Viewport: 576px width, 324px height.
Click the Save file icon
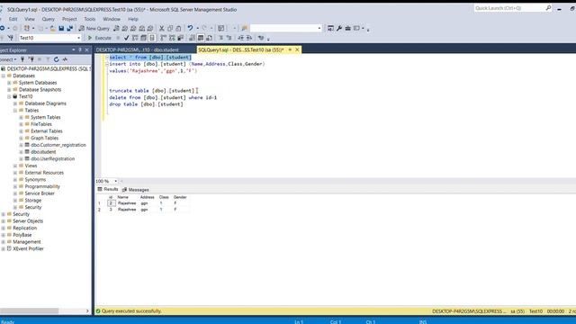coord(61,28)
